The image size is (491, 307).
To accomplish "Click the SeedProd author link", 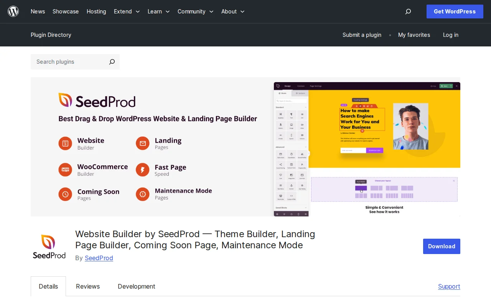I will coord(99,258).
